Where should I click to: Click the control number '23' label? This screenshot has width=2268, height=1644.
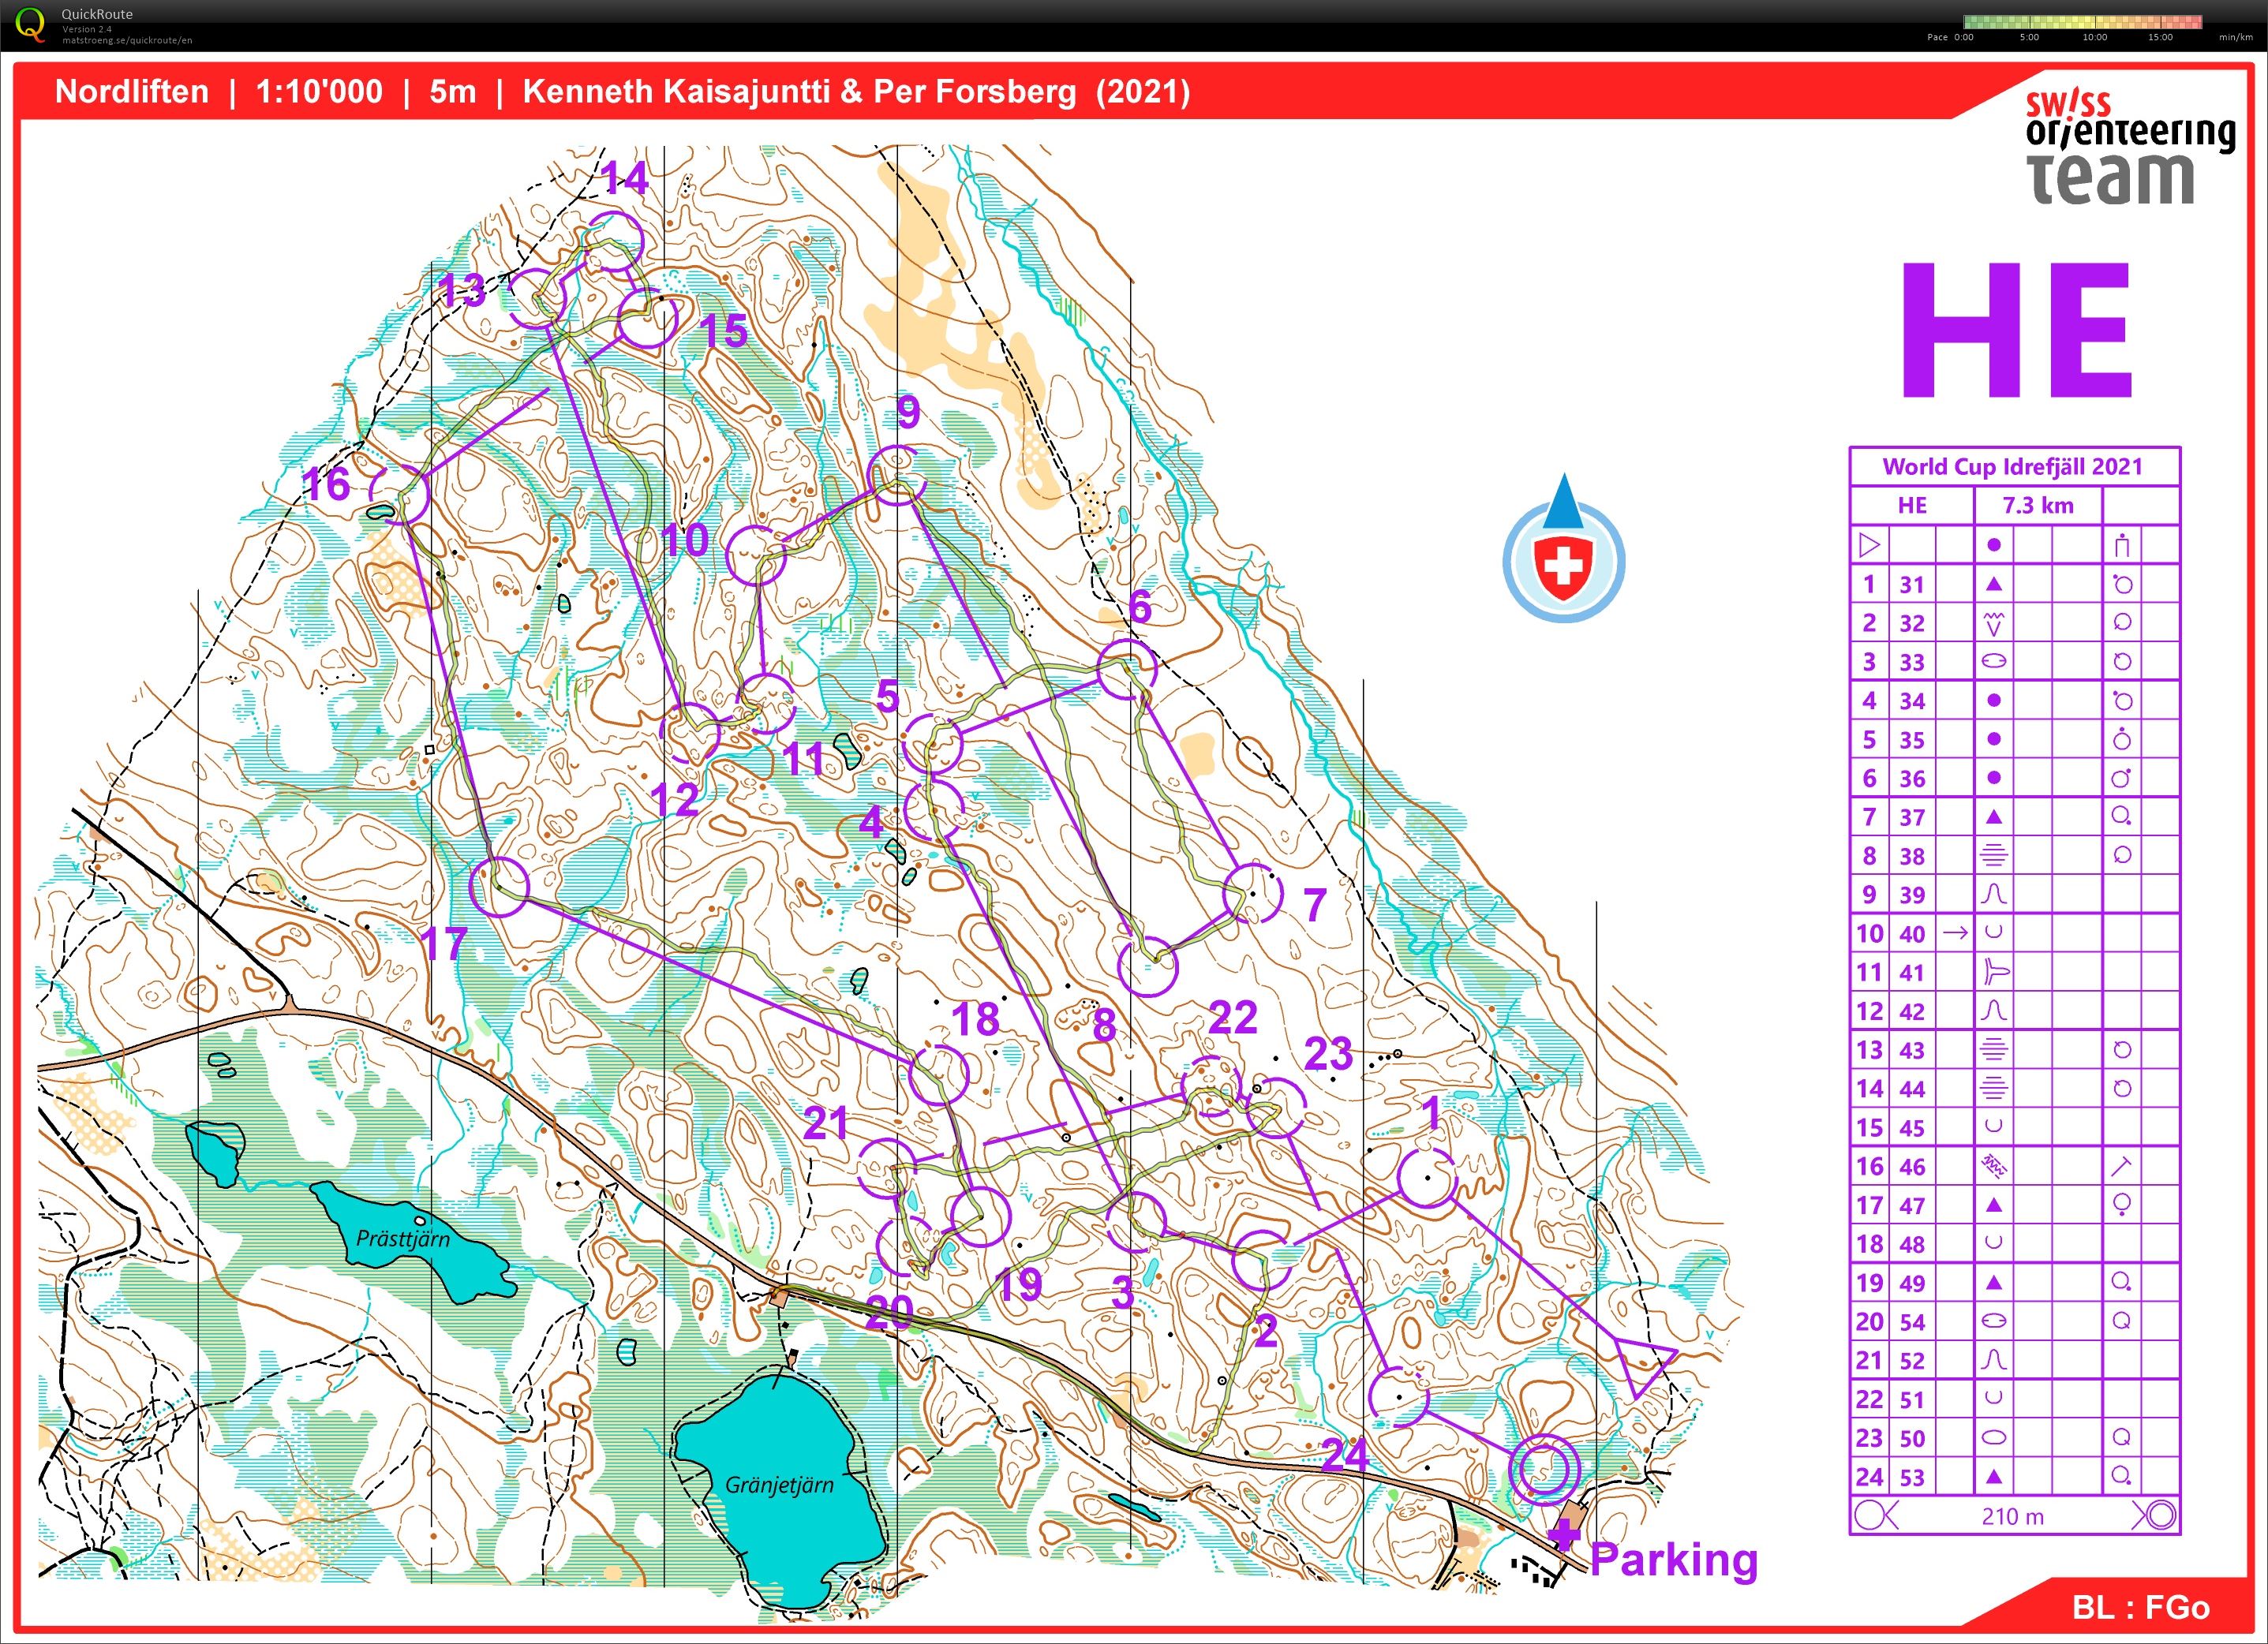1328,1053
